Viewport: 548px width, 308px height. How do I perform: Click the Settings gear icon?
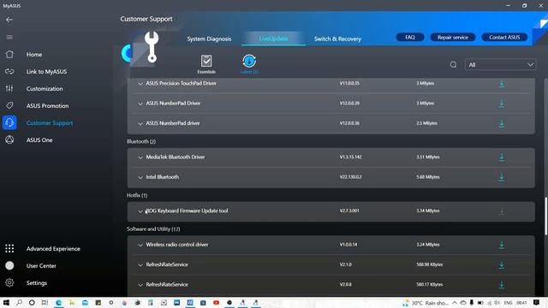(x=9, y=282)
